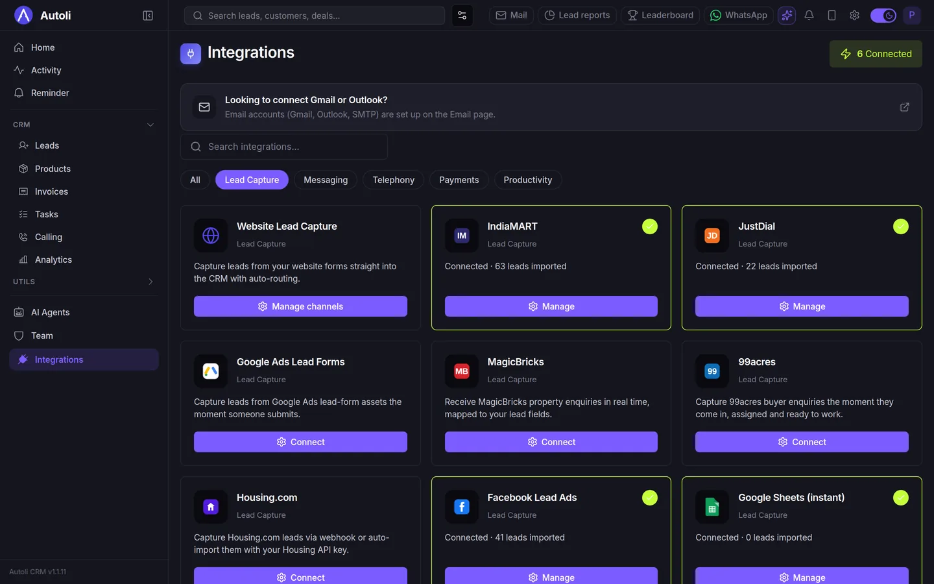Open search filter settings icon
The width and height of the screenshot is (934, 584).
click(462, 16)
